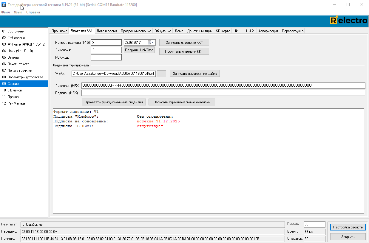Click Прочитать лицензии ККТ button
The image size is (369, 243).
point(184,52)
